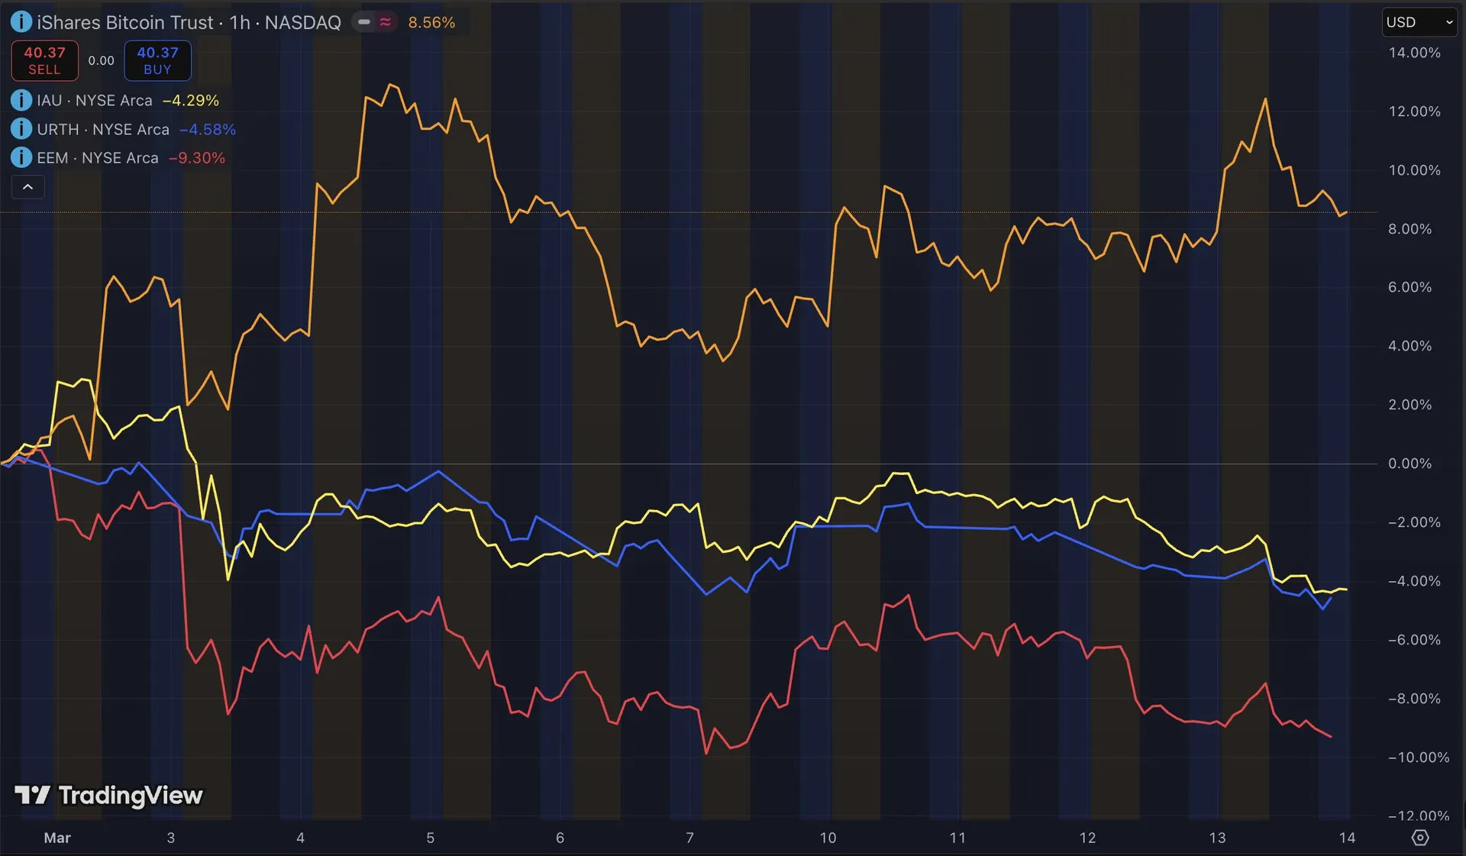Select the EEM NYSE Arca legend entry

pyautogui.click(x=97, y=157)
